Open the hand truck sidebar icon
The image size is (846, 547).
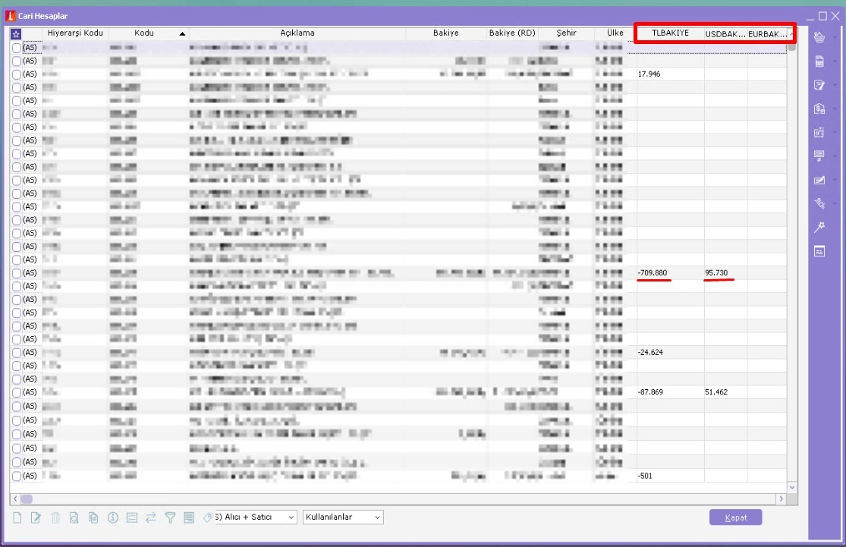819,203
